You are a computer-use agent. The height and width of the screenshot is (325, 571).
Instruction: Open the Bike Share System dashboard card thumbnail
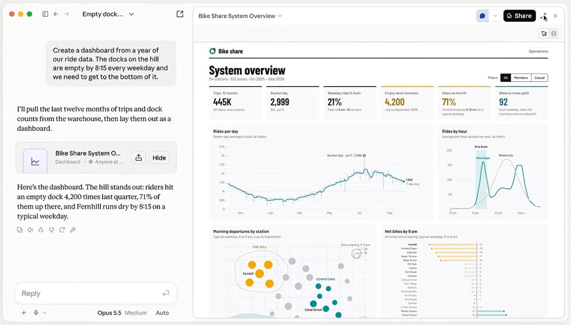[x=35, y=161]
